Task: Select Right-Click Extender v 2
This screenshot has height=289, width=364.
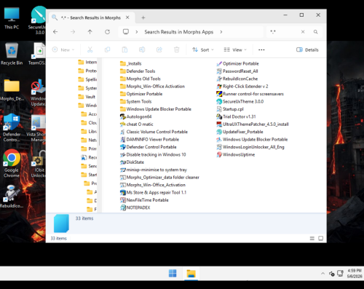Action: [x=242, y=86]
